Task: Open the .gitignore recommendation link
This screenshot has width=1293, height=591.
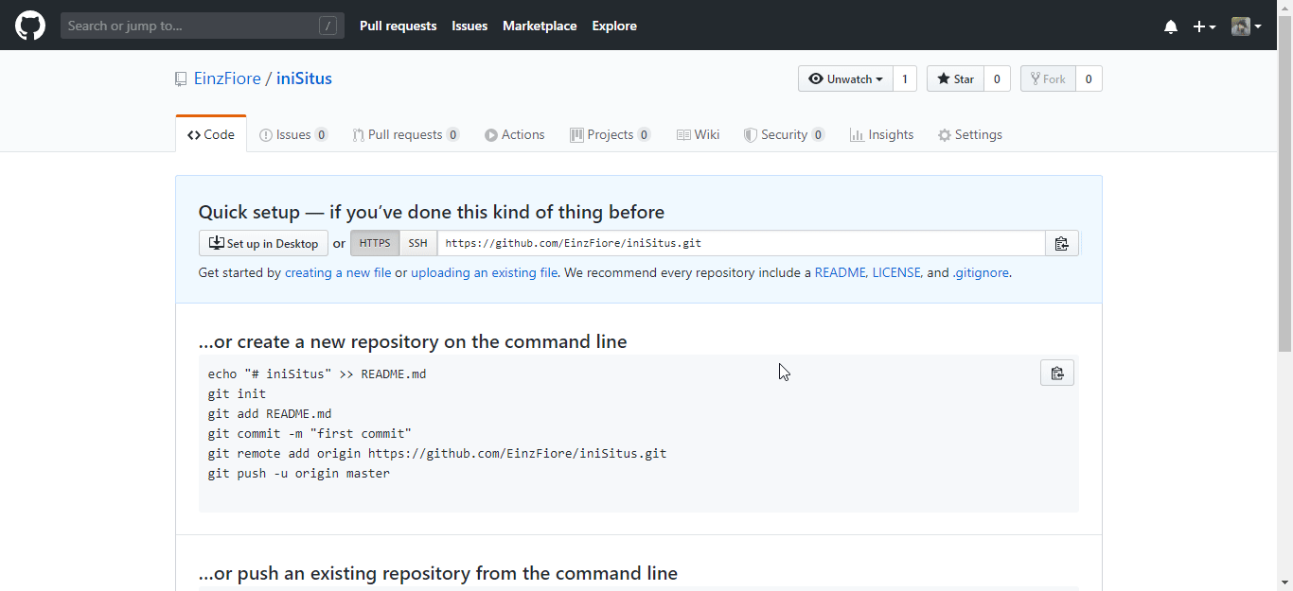Action: tap(981, 272)
